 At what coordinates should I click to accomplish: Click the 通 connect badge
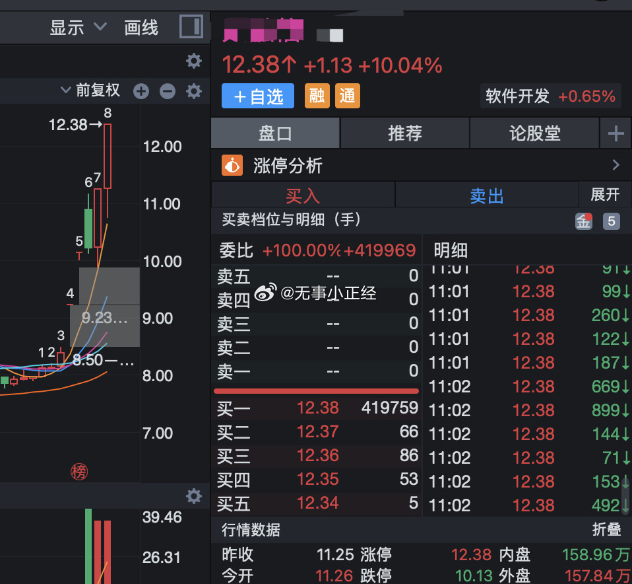[348, 96]
